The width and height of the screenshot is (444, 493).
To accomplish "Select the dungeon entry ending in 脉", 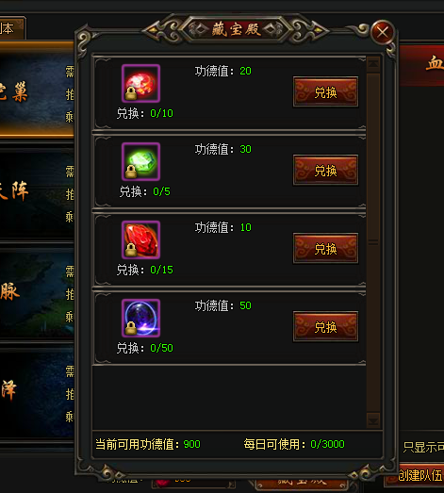I will pos(37,292).
